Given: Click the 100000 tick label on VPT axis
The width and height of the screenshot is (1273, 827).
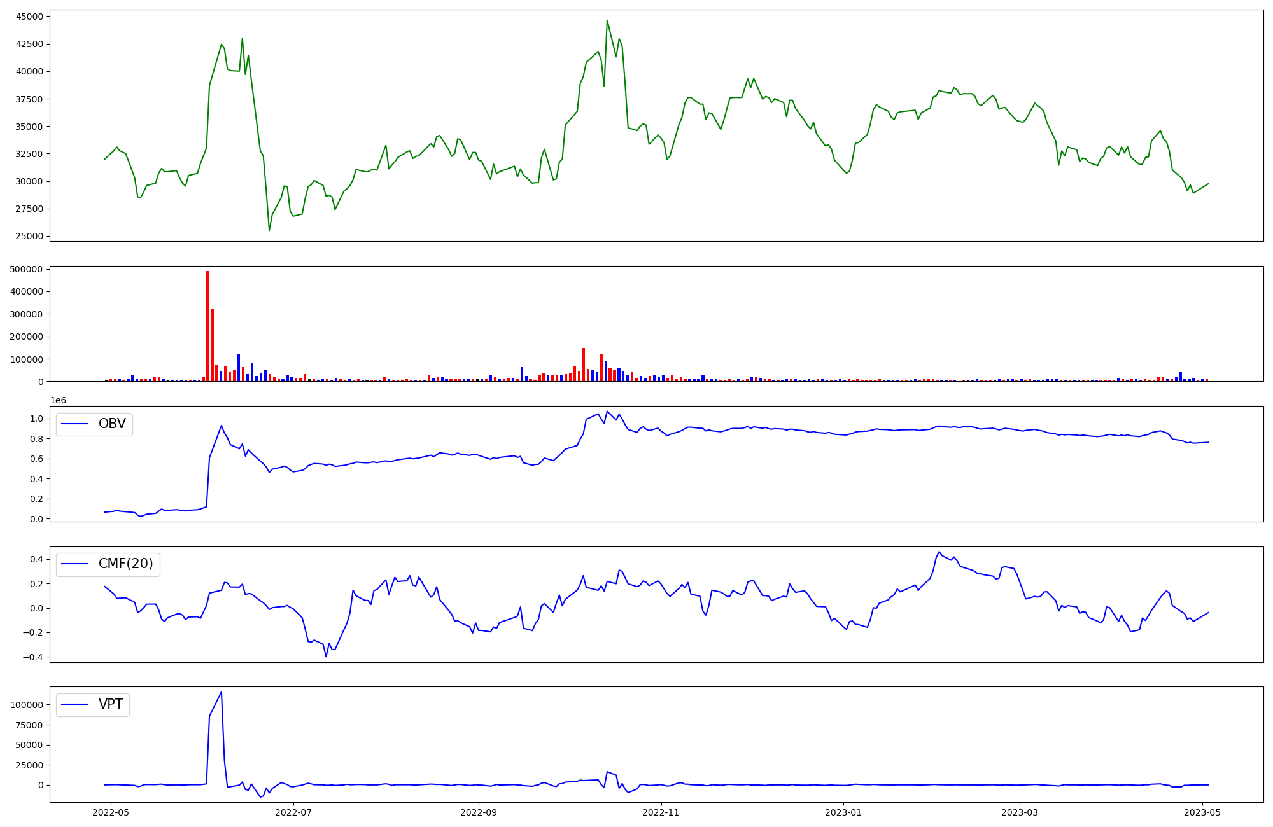Looking at the screenshot, I should [x=27, y=705].
